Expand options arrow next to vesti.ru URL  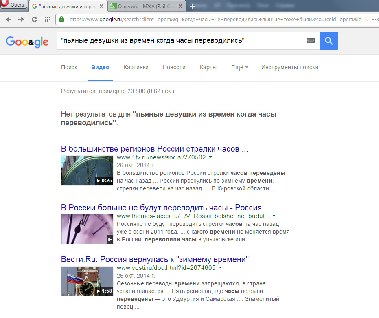(220, 268)
